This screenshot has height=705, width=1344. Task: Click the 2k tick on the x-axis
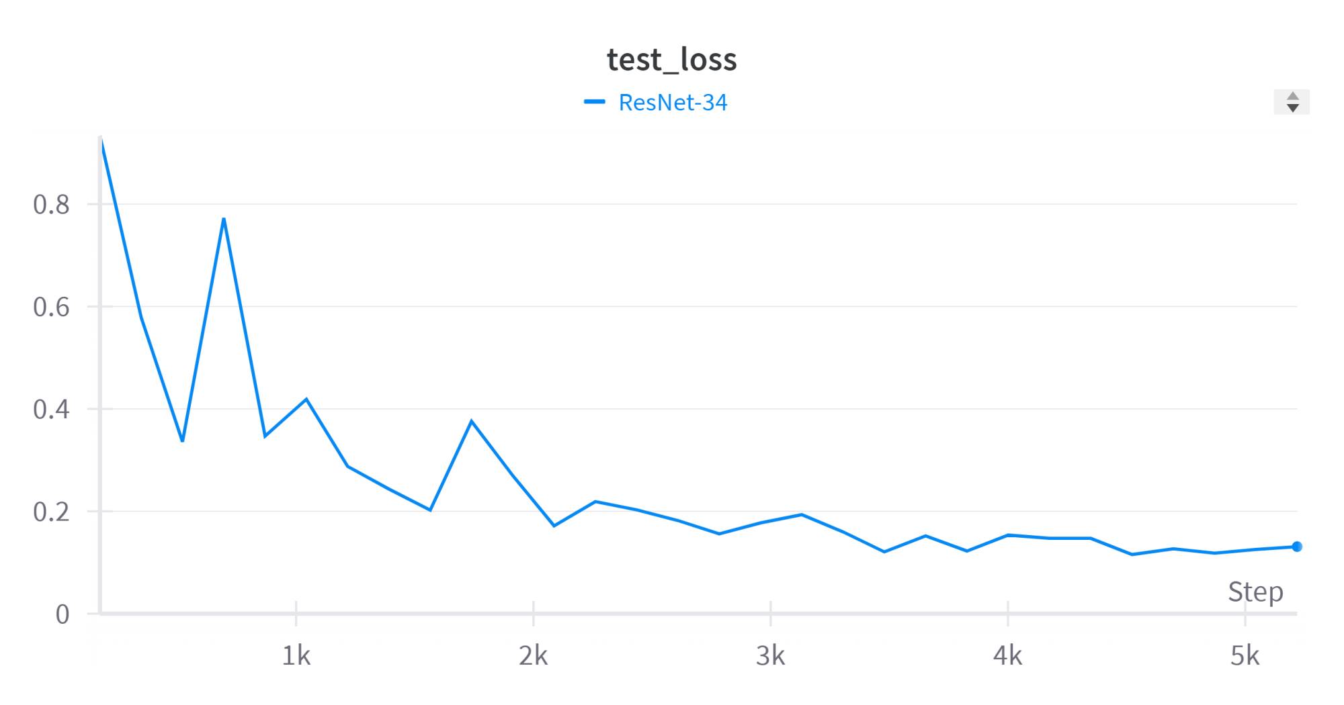click(x=533, y=655)
